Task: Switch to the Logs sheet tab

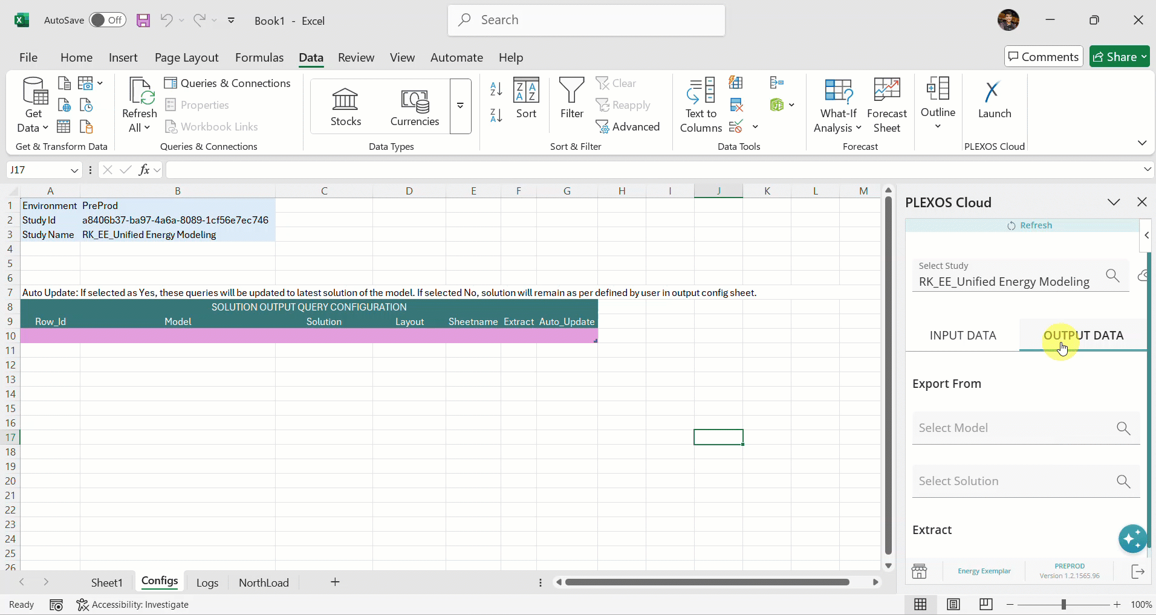Action: point(207,583)
